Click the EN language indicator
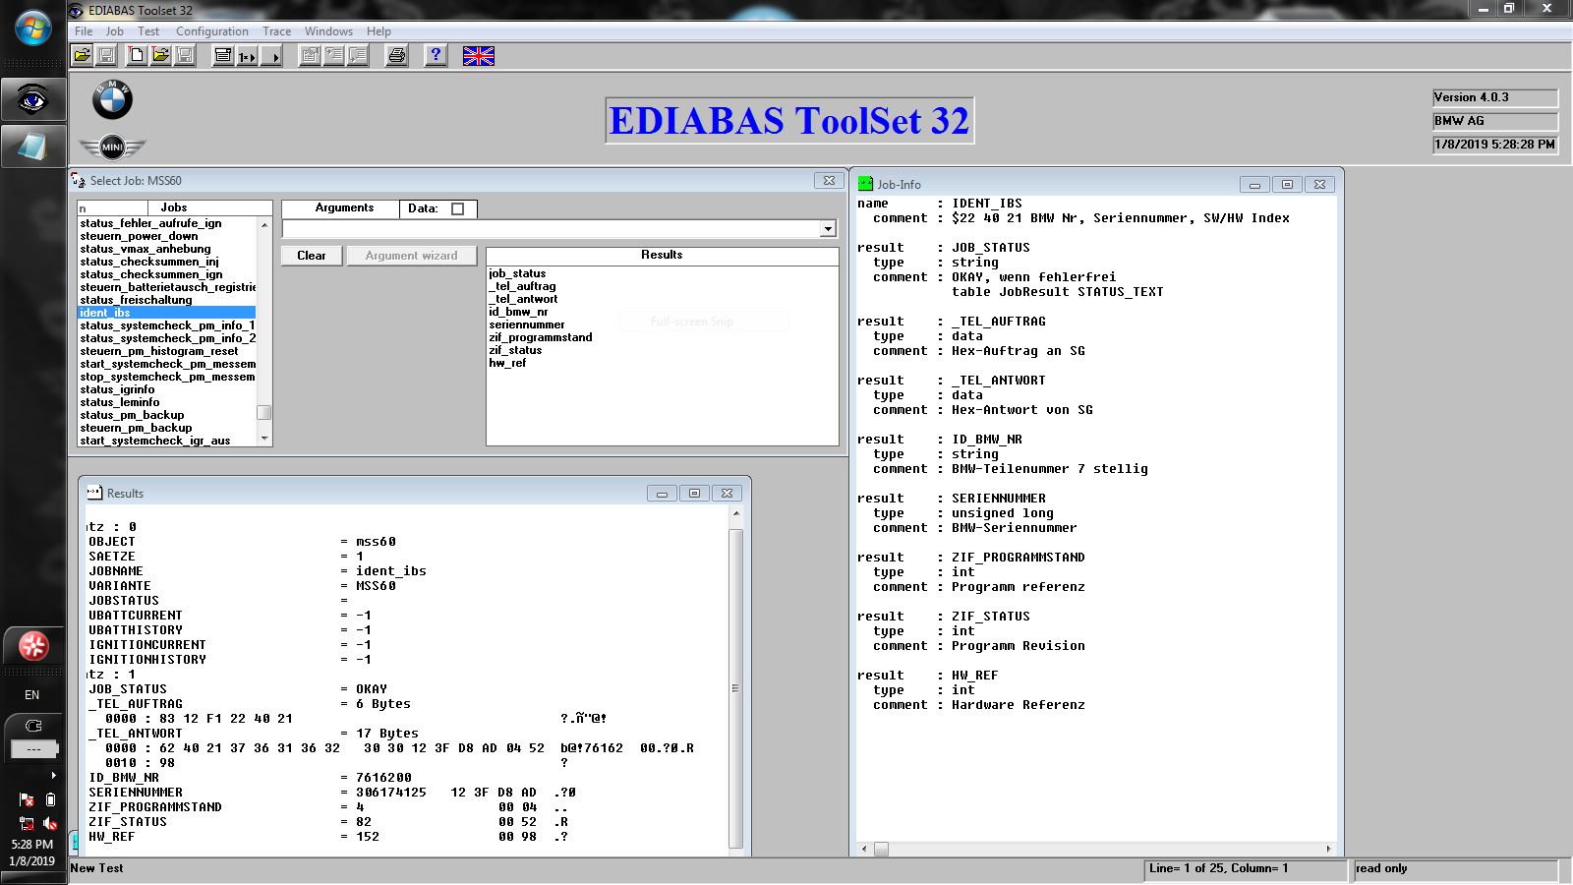1573x885 pixels. [x=32, y=695]
